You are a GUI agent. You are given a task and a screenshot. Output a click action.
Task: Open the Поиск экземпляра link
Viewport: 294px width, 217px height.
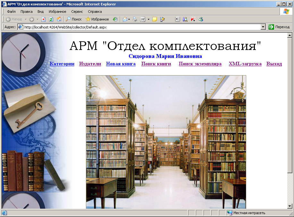200,64
